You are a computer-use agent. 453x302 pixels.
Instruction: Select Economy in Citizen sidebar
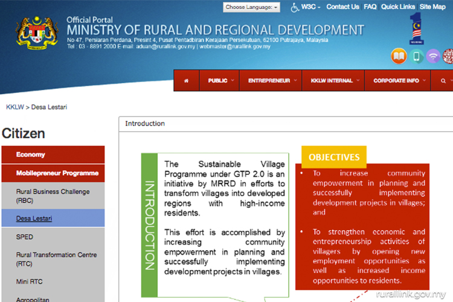tap(53, 155)
